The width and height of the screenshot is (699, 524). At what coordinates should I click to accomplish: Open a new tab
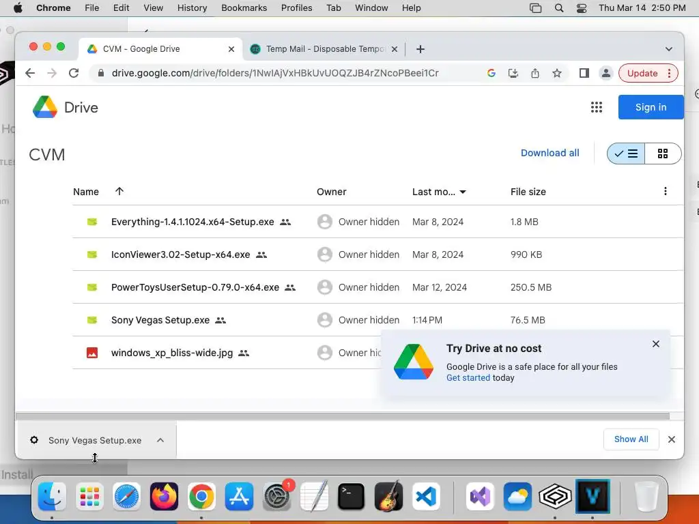[420, 49]
